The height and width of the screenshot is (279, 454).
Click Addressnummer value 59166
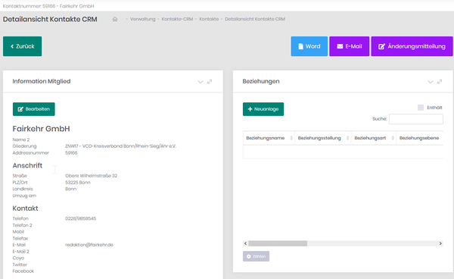71,153
